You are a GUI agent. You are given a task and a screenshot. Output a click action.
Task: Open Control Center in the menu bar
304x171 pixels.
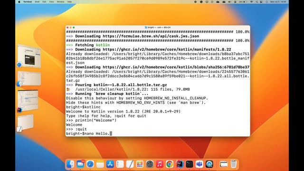coord(261,2)
